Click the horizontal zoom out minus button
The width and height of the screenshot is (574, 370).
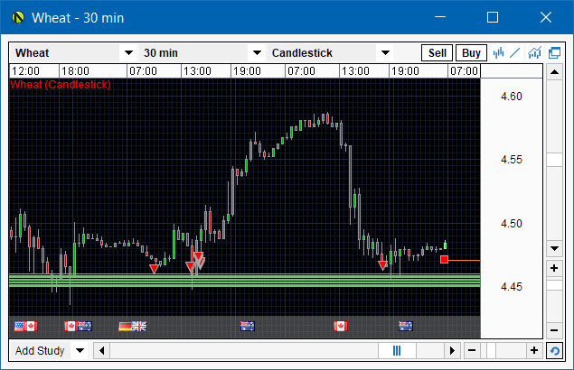click(473, 350)
